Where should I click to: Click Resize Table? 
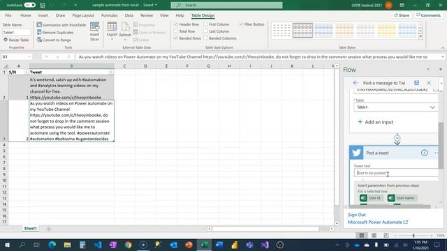point(16,40)
